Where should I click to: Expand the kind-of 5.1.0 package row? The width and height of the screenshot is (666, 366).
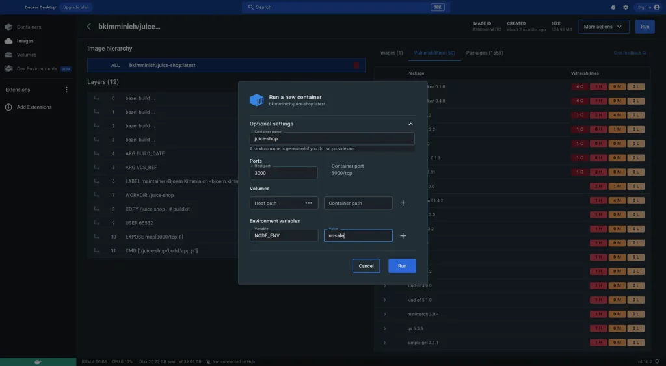pos(385,300)
